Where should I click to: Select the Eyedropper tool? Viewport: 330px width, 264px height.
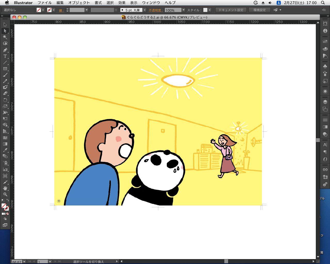pos(5,150)
